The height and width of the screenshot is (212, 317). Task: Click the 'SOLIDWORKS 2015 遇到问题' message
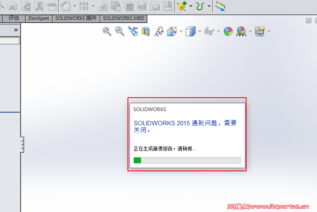click(x=185, y=126)
